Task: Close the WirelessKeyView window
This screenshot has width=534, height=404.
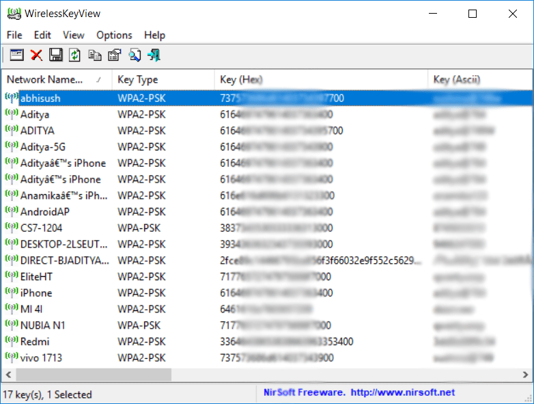Action: click(513, 14)
